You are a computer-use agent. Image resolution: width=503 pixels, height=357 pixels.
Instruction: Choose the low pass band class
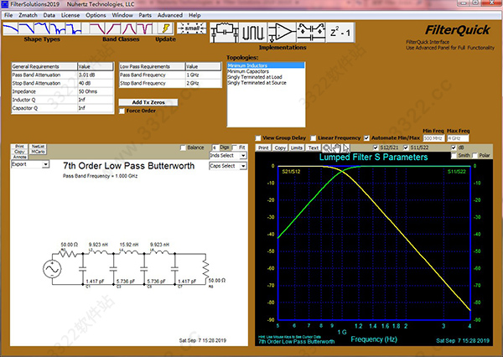[x=97, y=28]
